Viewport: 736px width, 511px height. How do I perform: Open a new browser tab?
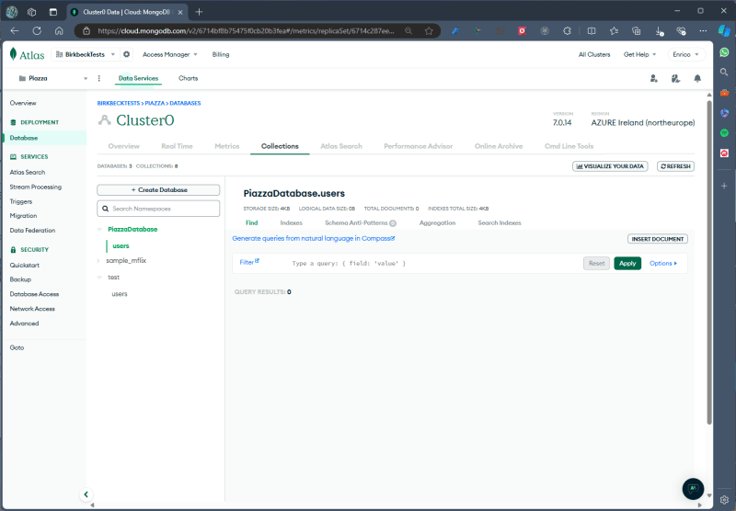[199, 12]
